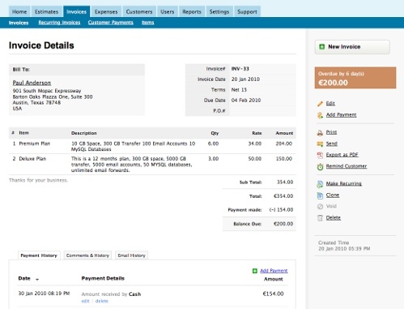The width and height of the screenshot is (404, 309).
Task: Click the INV-33 invoice number
Action: (240, 69)
